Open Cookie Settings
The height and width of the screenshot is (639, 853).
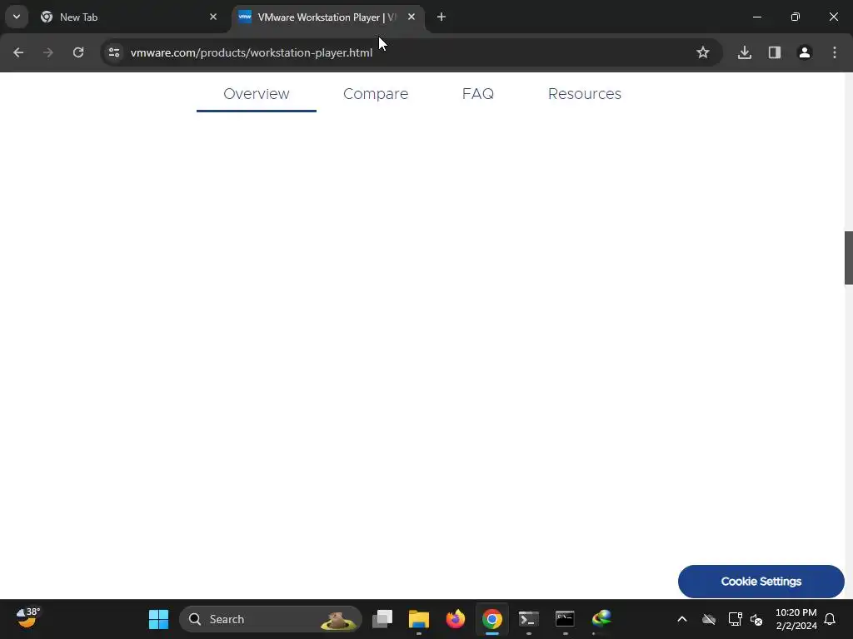pos(761,582)
